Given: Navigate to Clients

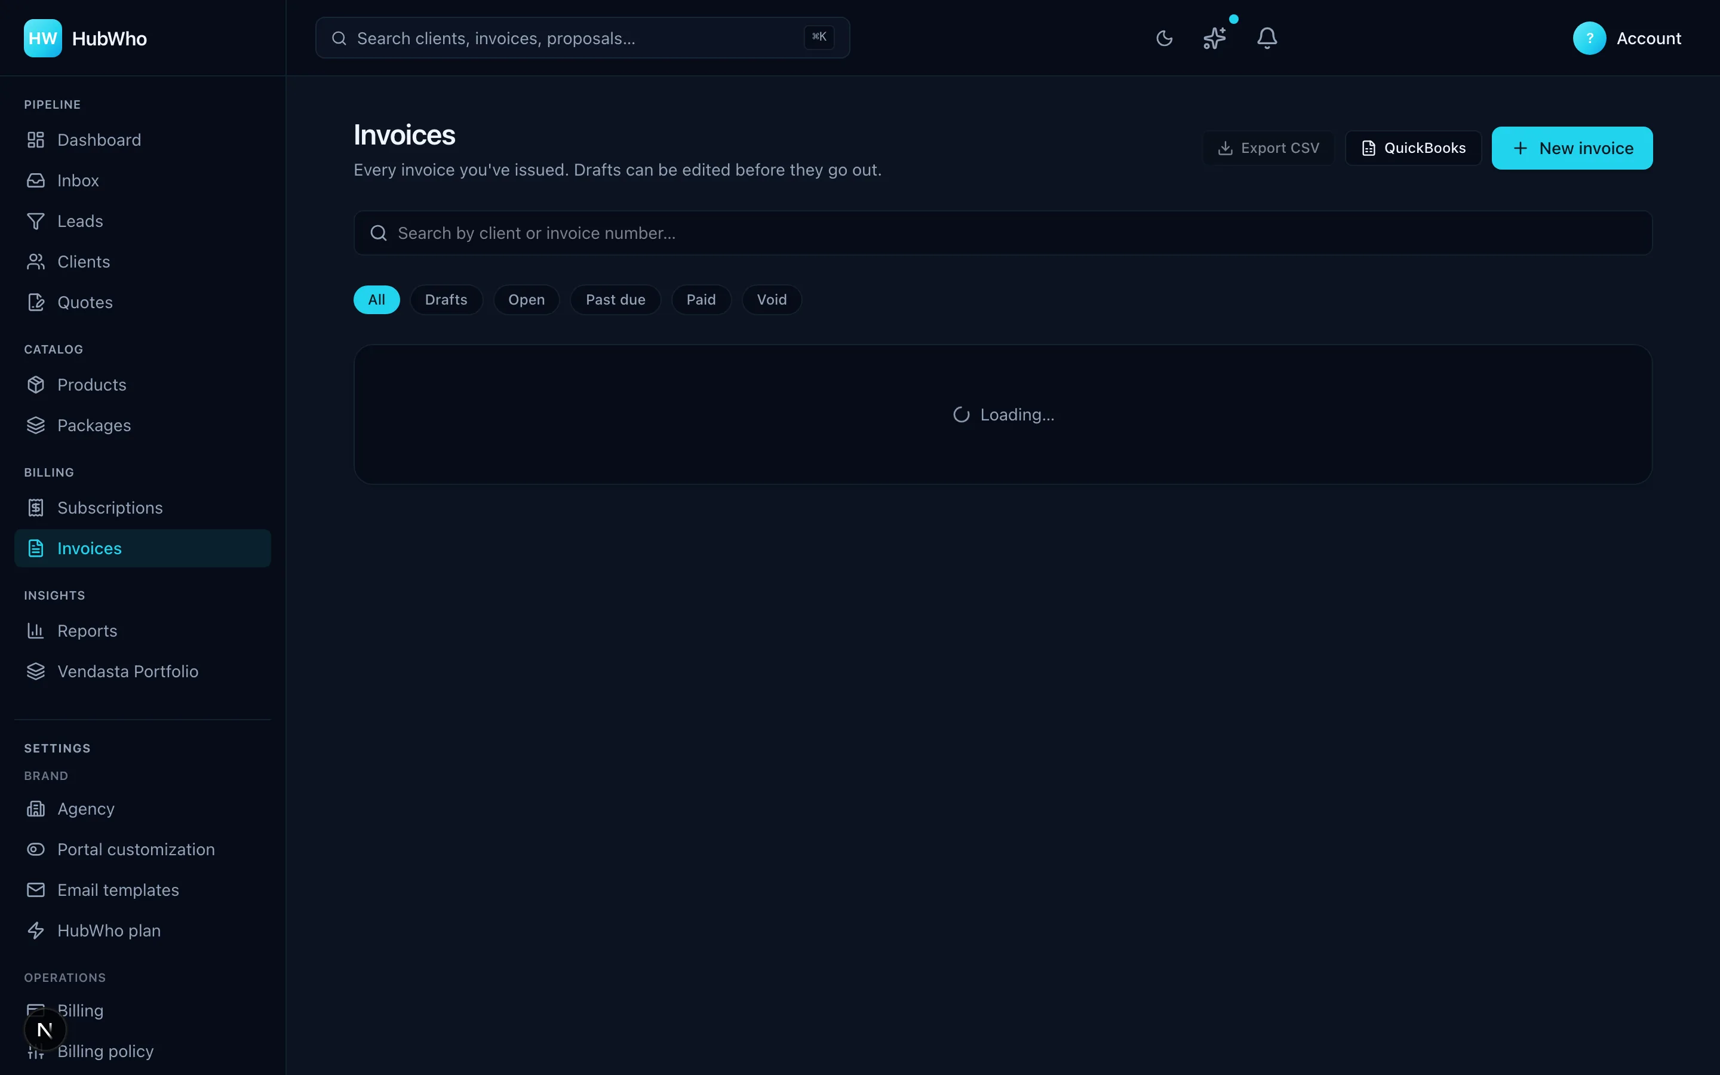Looking at the screenshot, I should (x=142, y=262).
